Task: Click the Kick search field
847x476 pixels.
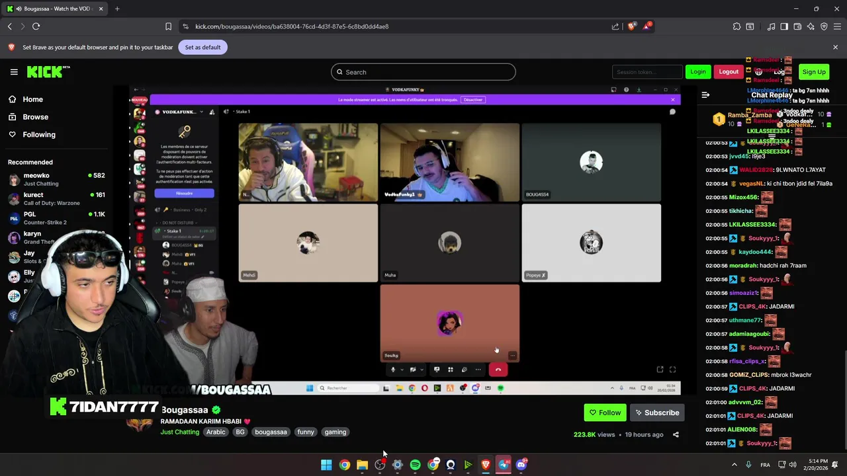Action: [423, 72]
